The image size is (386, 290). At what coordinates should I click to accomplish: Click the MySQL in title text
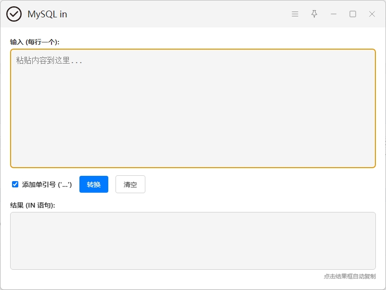click(47, 14)
